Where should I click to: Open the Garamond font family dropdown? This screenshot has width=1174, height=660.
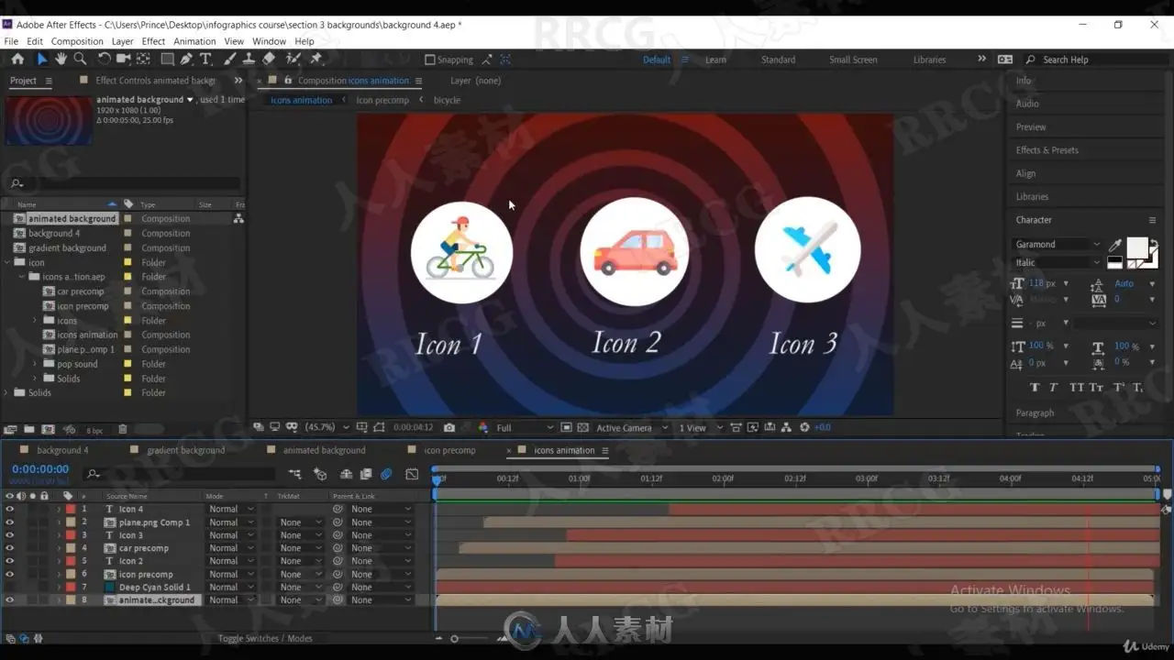(1058, 245)
